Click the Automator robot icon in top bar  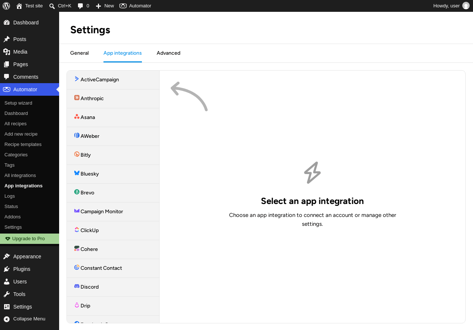click(123, 6)
